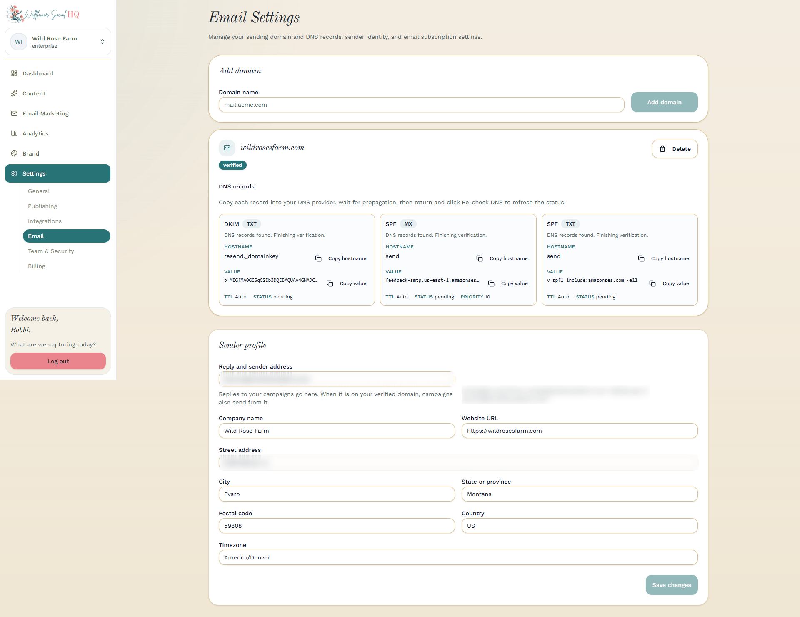Viewport: 800px width, 617px height.
Task: Click the Wallflower Social HQ logo
Action: (x=43, y=14)
